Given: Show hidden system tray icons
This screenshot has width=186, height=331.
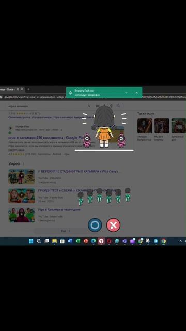Looking at the screenshot, I should 180,241.
